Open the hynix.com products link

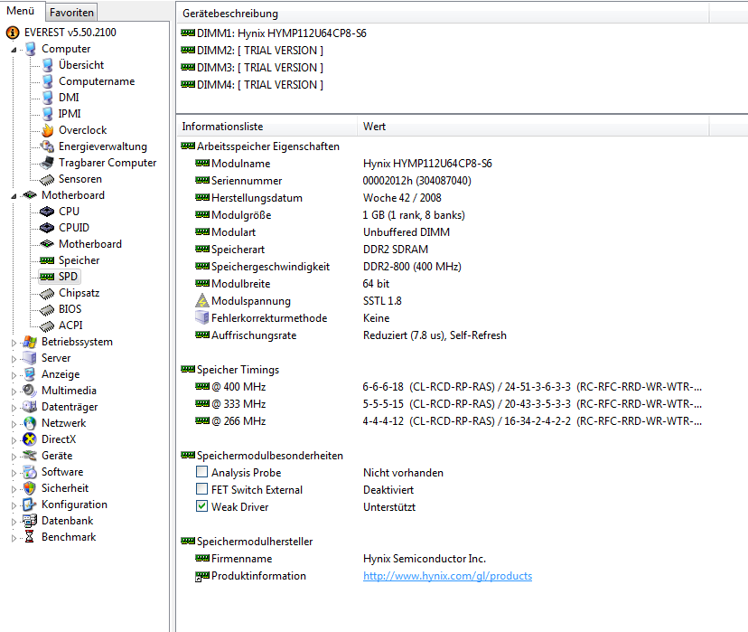[447, 576]
